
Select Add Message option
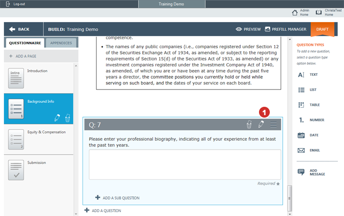(311, 172)
